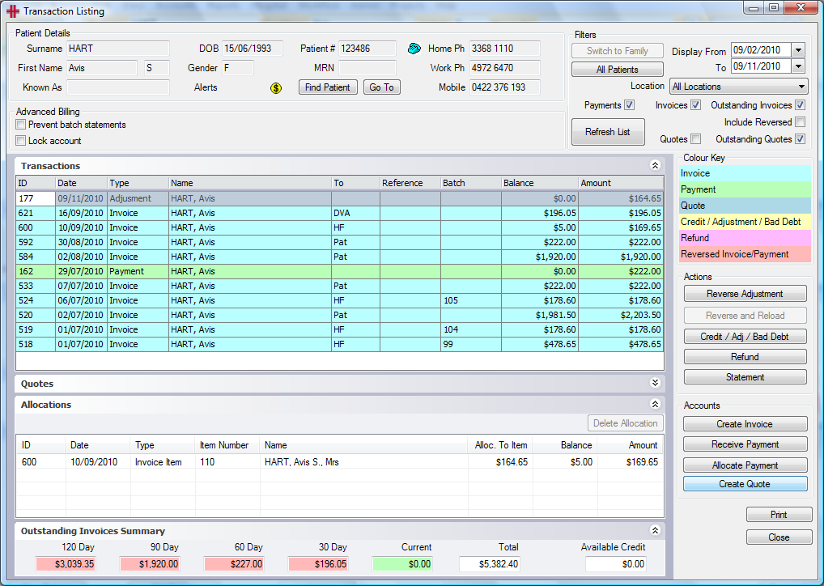Select invoice 600 dated 10/09/2010
The height and width of the screenshot is (586, 824).
pyautogui.click(x=339, y=228)
